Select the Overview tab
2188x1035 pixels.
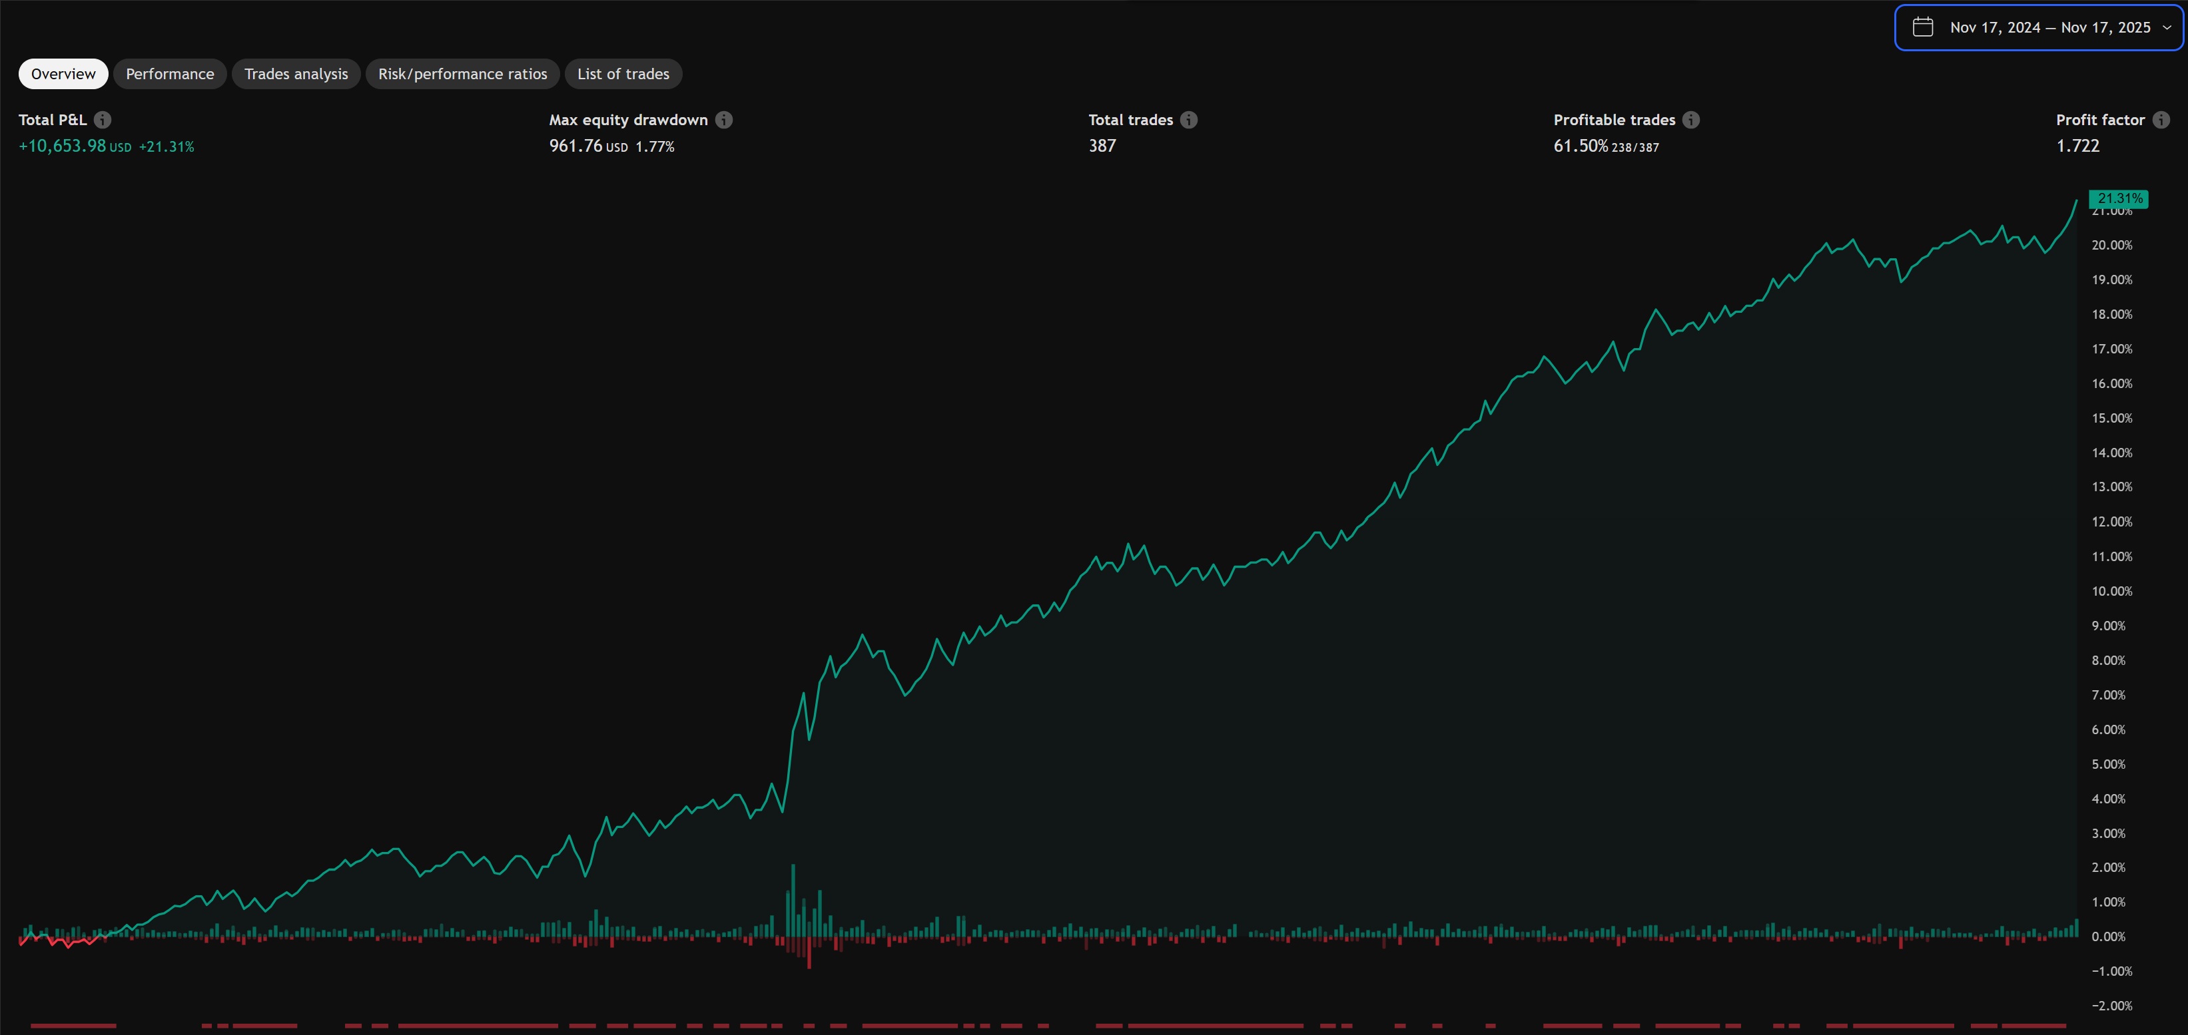(x=63, y=74)
